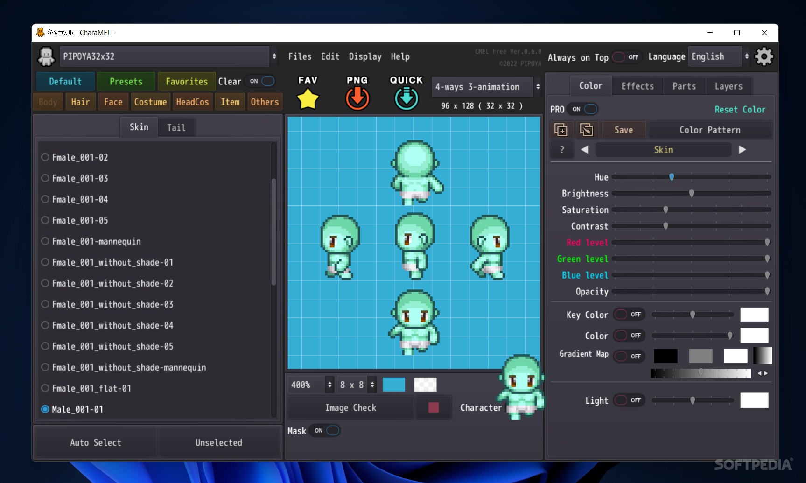Click the skin list vertical scrollbar
Viewport: 806px width, 483px height.
coord(273,231)
